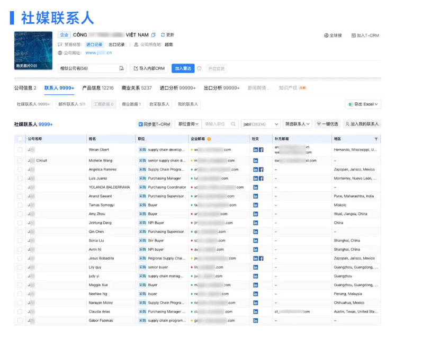Select 邮件联系人 511 sub-tab

pos(71,104)
